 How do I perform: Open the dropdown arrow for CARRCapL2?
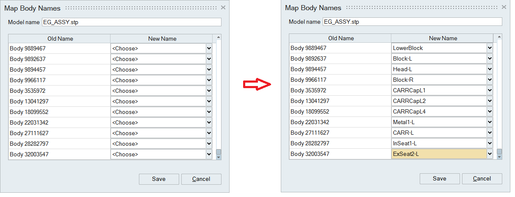pyautogui.click(x=490, y=101)
